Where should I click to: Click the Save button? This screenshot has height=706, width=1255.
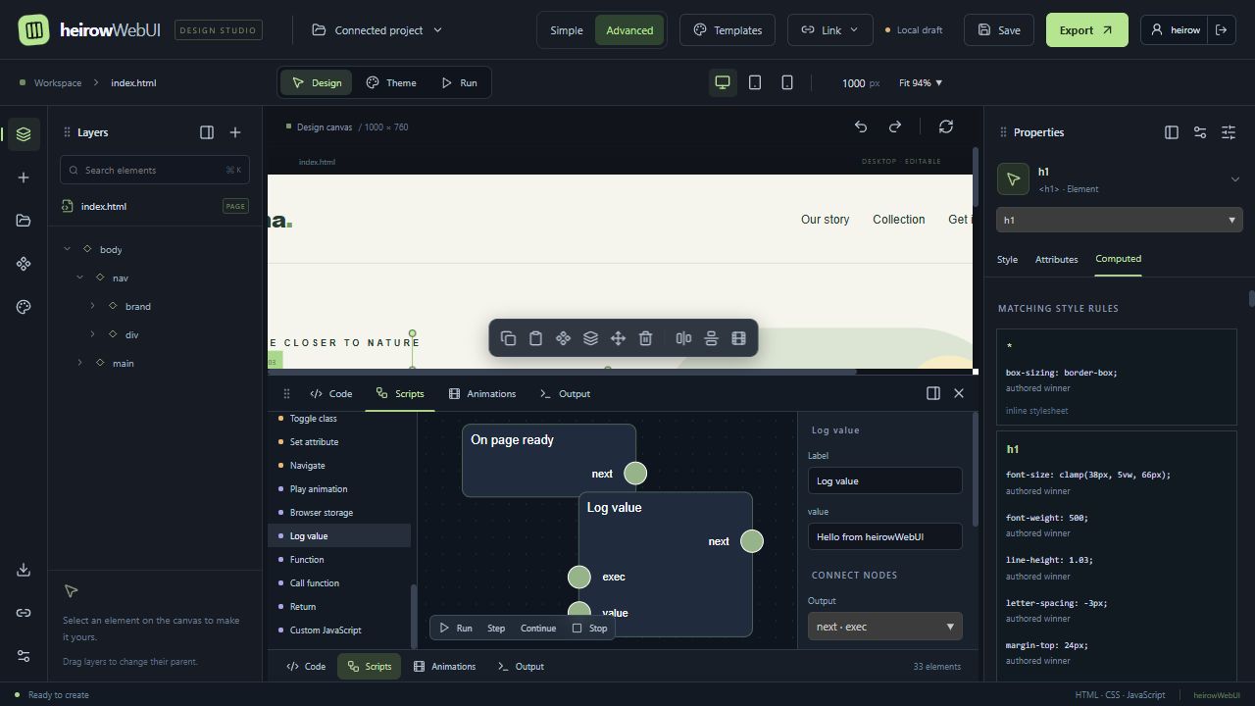click(x=998, y=30)
